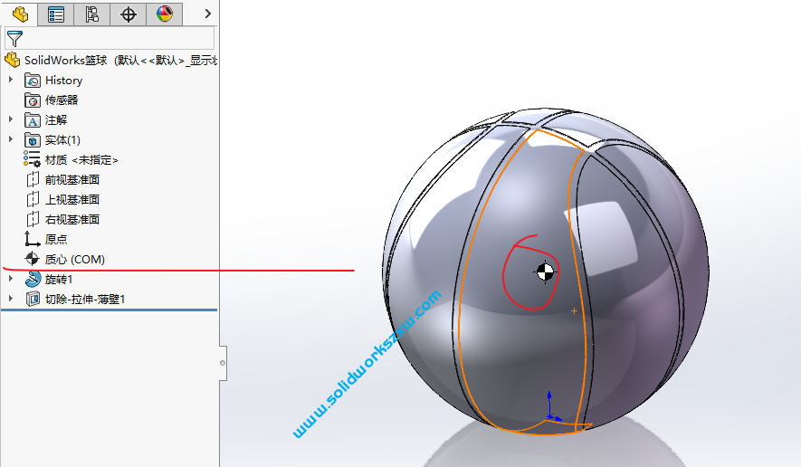Switch to the ConfigurationManager tab
This screenshot has height=467, width=801.
pyautogui.click(x=92, y=14)
